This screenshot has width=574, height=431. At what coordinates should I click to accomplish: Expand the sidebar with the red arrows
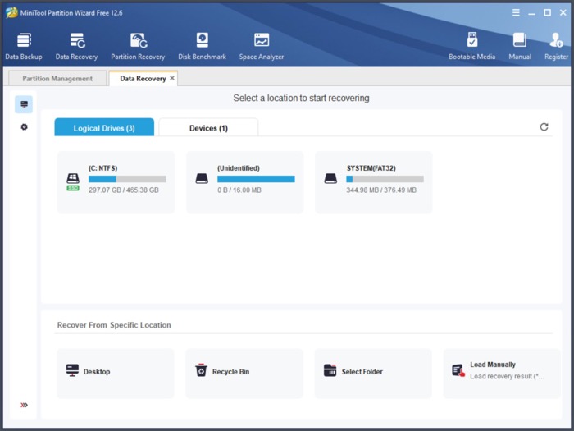[24, 405]
